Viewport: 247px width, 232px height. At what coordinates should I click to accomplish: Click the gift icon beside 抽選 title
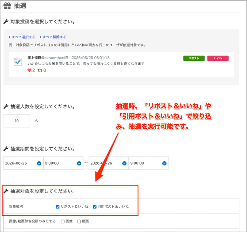tap(7, 6)
